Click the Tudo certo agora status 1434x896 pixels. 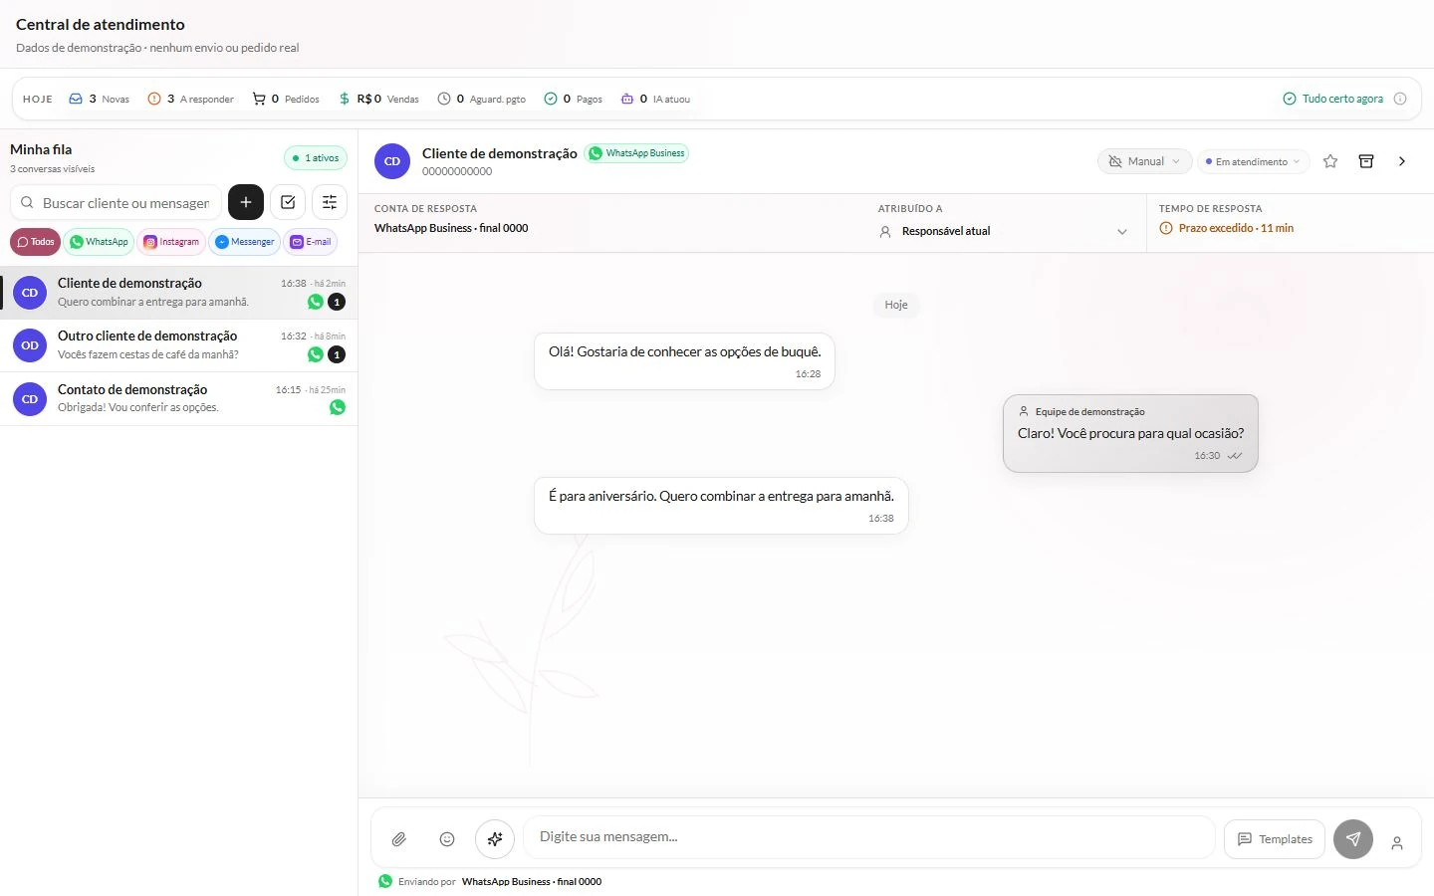pyautogui.click(x=1332, y=99)
